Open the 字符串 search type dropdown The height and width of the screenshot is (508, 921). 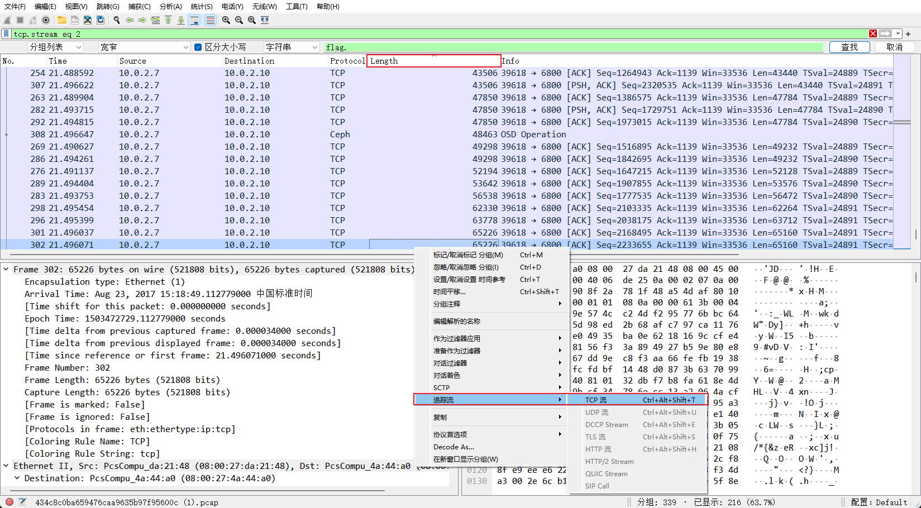(292, 47)
